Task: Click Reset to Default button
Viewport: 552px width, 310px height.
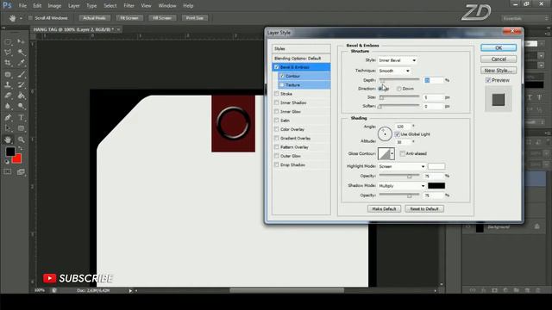Action: 424,208
